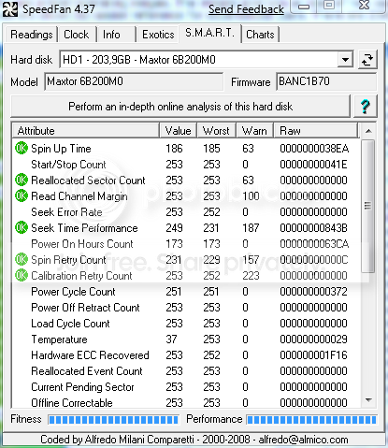The image size is (388, 448).
Task: Select the Power Off Retract Count row
Action: 186,307
